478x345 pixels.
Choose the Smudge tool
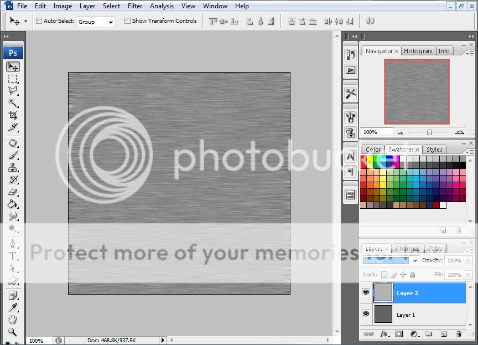[x=13, y=217]
